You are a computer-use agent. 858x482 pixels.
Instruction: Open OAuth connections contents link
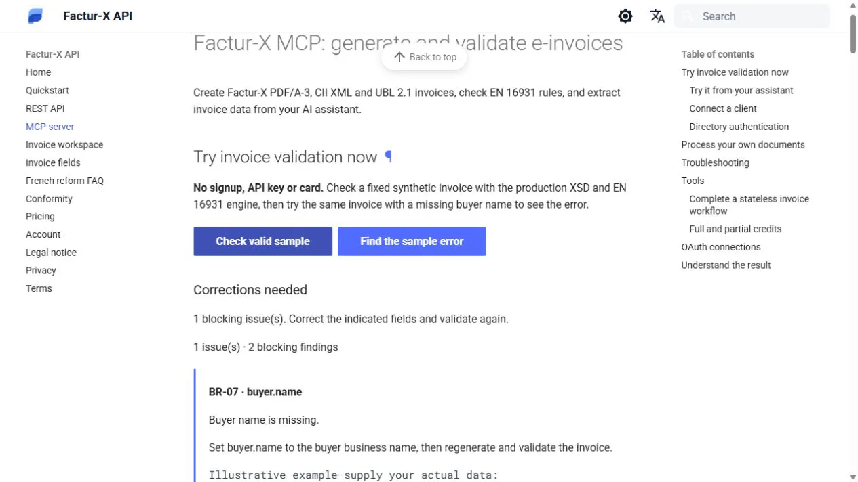tap(721, 247)
